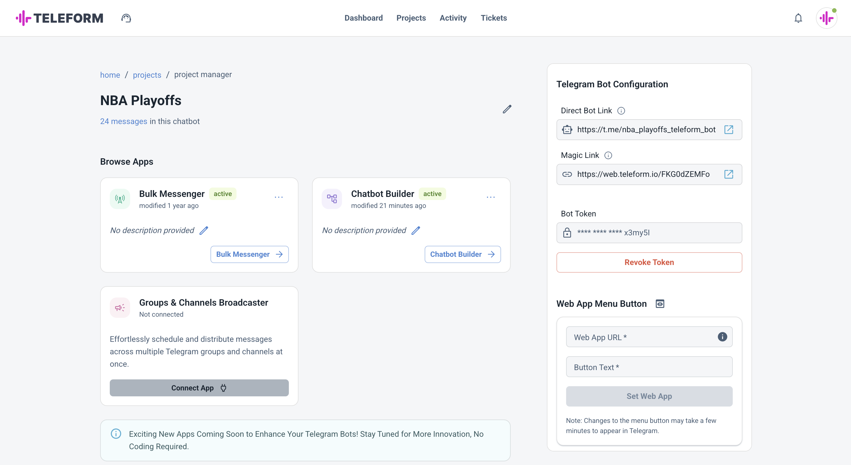Viewport: 851px width, 465px height.
Task: Follow the projects breadcrumb link
Action: click(147, 75)
